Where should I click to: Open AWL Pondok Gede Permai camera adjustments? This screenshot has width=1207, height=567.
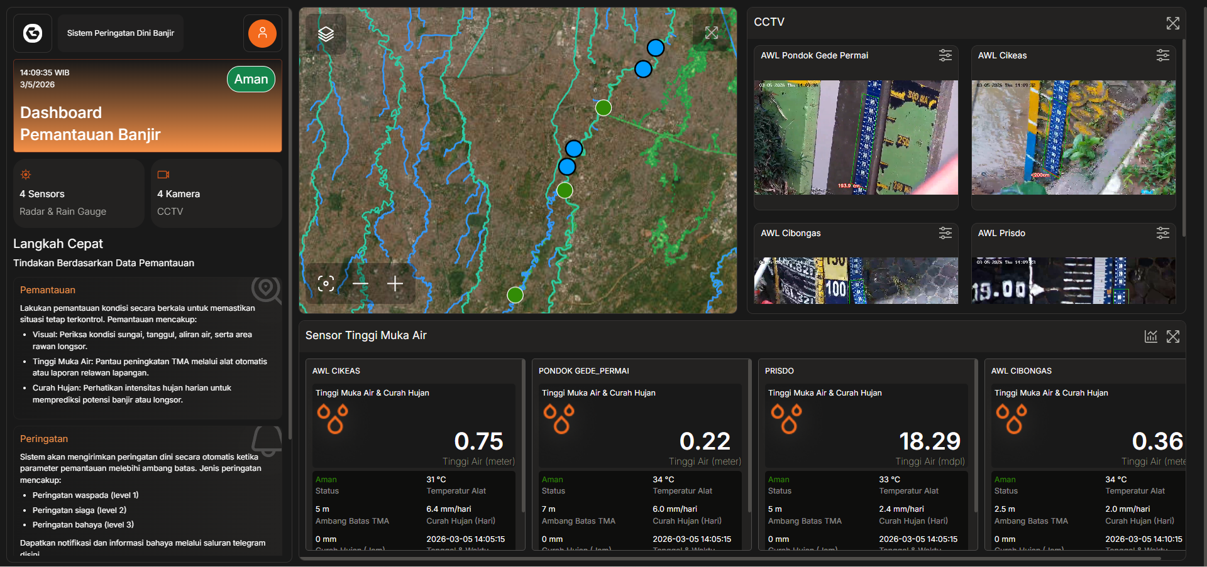click(x=945, y=55)
